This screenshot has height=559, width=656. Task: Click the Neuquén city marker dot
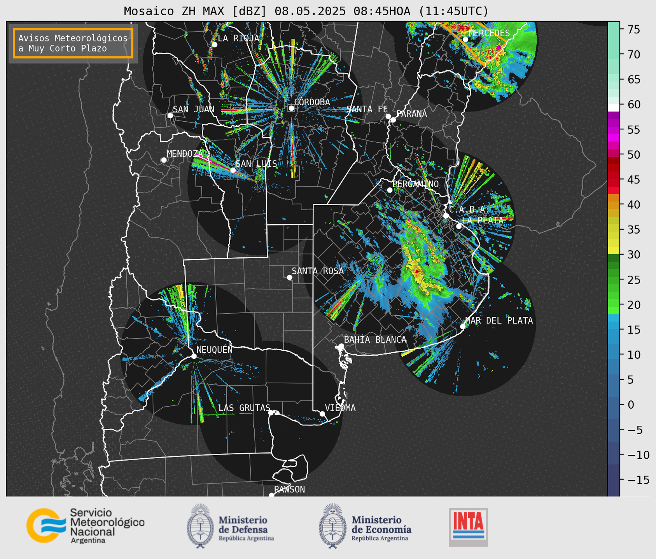tap(194, 356)
